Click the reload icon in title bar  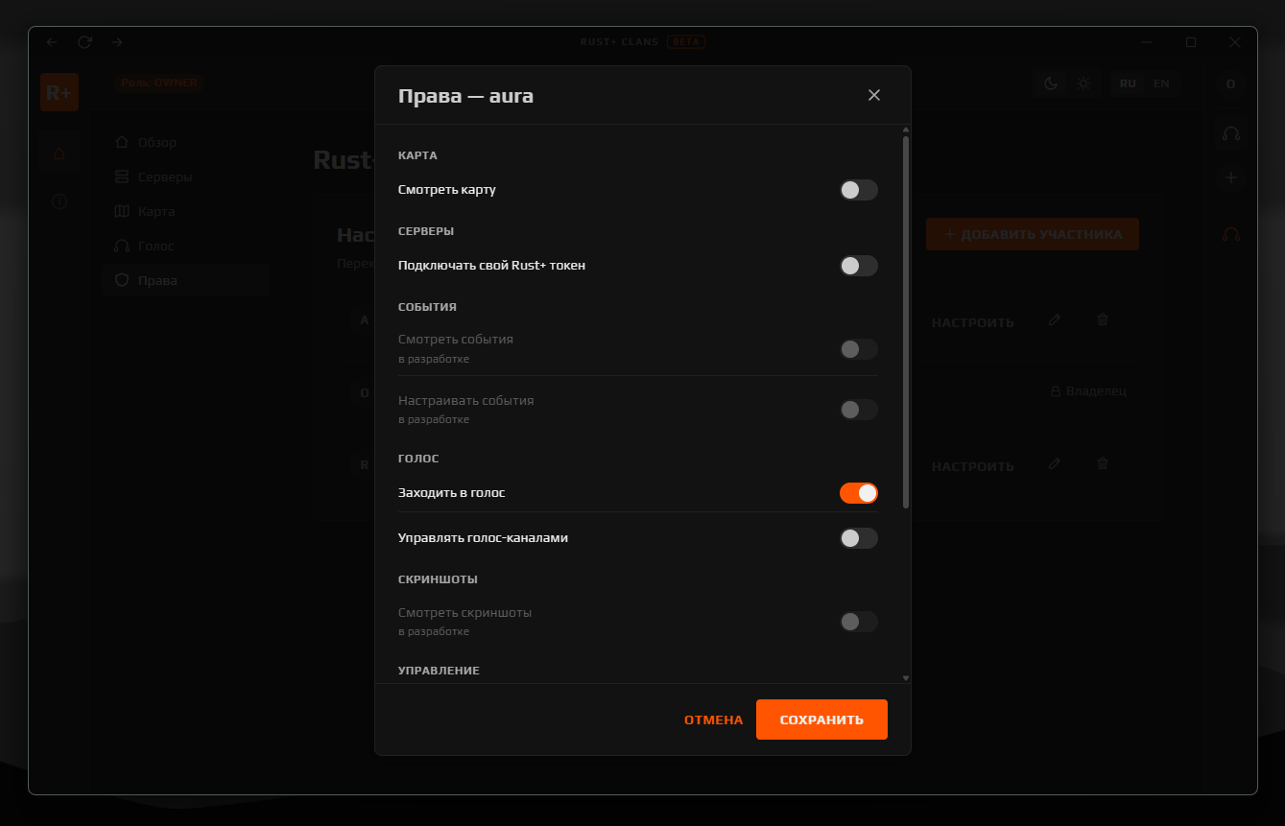tap(84, 42)
